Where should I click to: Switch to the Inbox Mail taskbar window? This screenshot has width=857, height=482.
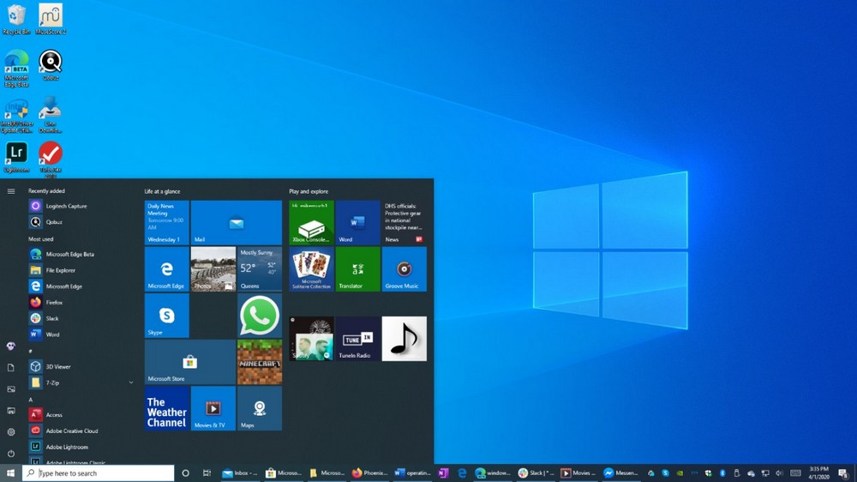coord(240,473)
